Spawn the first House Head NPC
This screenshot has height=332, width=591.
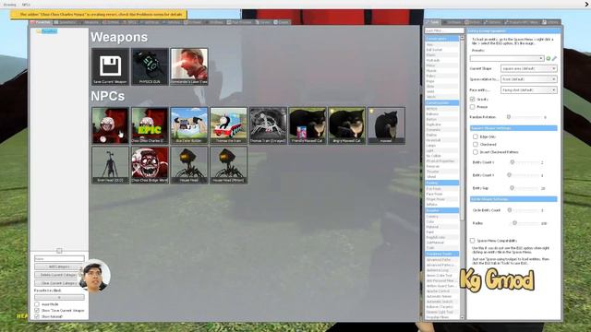(x=189, y=165)
